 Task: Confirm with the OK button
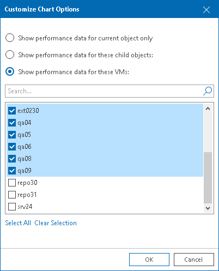point(149,260)
